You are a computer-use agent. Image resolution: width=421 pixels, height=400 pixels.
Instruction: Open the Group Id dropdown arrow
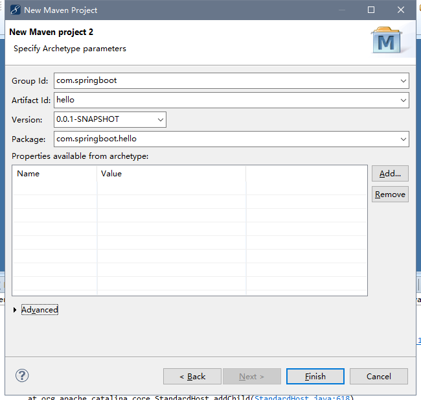pos(404,80)
